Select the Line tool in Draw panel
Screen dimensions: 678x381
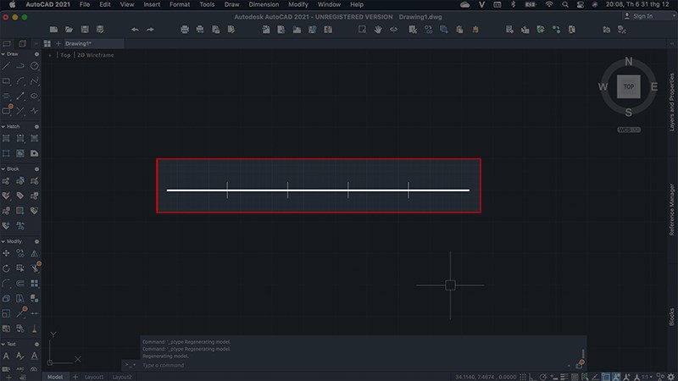point(7,65)
